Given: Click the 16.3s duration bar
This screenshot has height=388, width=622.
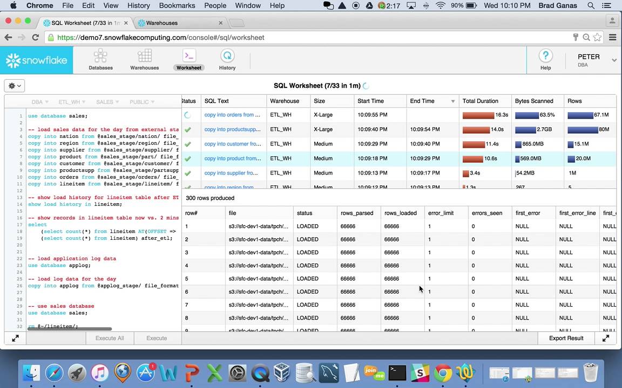Looking at the screenshot, I should (478, 115).
